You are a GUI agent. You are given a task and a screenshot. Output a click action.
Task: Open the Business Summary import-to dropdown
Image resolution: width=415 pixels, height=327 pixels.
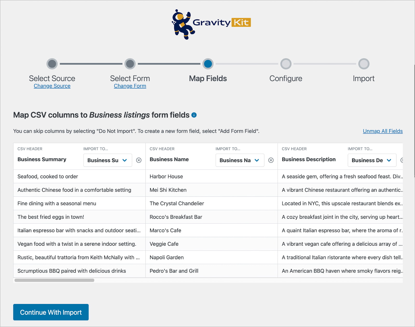click(108, 160)
